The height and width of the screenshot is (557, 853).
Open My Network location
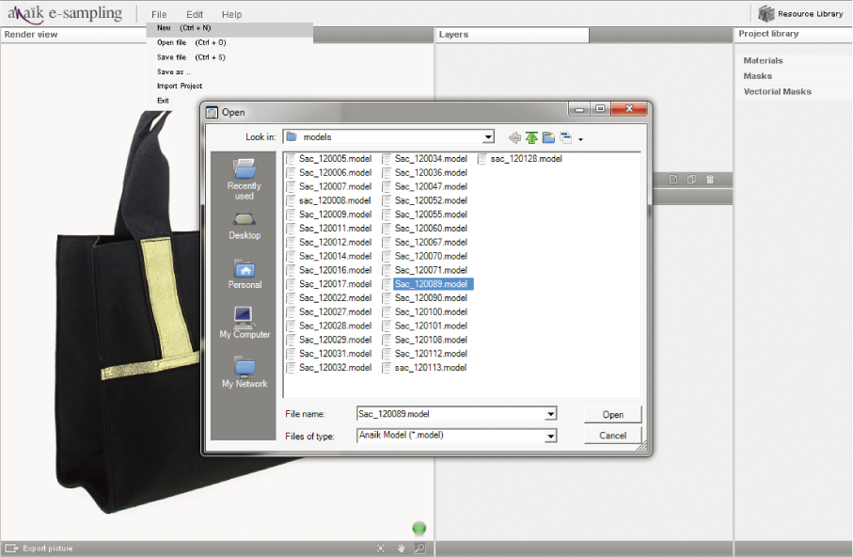pos(245,372)
